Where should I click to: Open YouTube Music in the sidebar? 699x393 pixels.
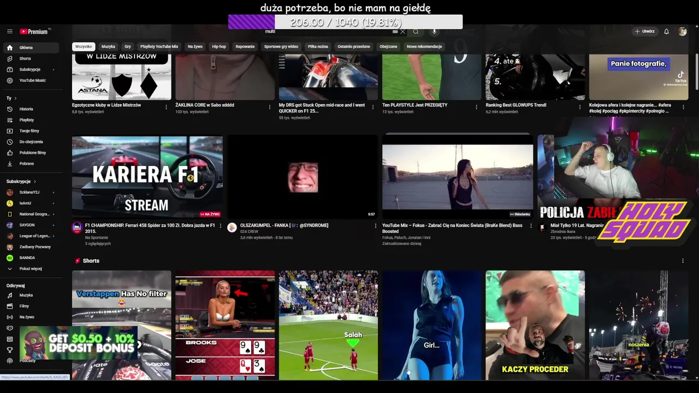tap(31, 80)
